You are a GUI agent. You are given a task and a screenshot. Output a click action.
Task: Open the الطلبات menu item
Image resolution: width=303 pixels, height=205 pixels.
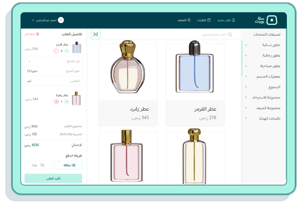pyautogui.click(x=204, y=20)
